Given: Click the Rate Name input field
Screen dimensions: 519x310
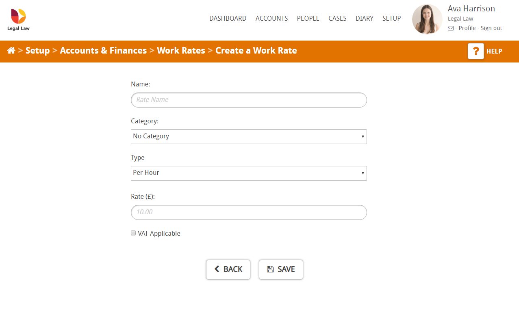Looking at the screenshot, I should 248,100.
